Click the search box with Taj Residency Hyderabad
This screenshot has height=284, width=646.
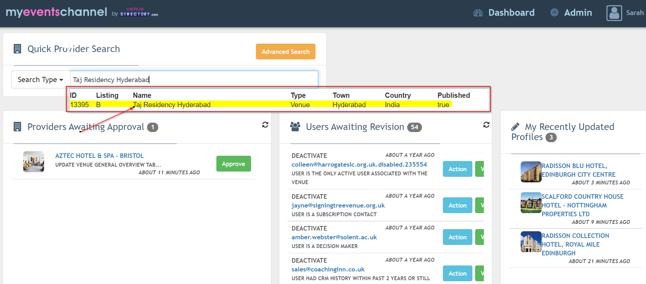tap(194, 80)
